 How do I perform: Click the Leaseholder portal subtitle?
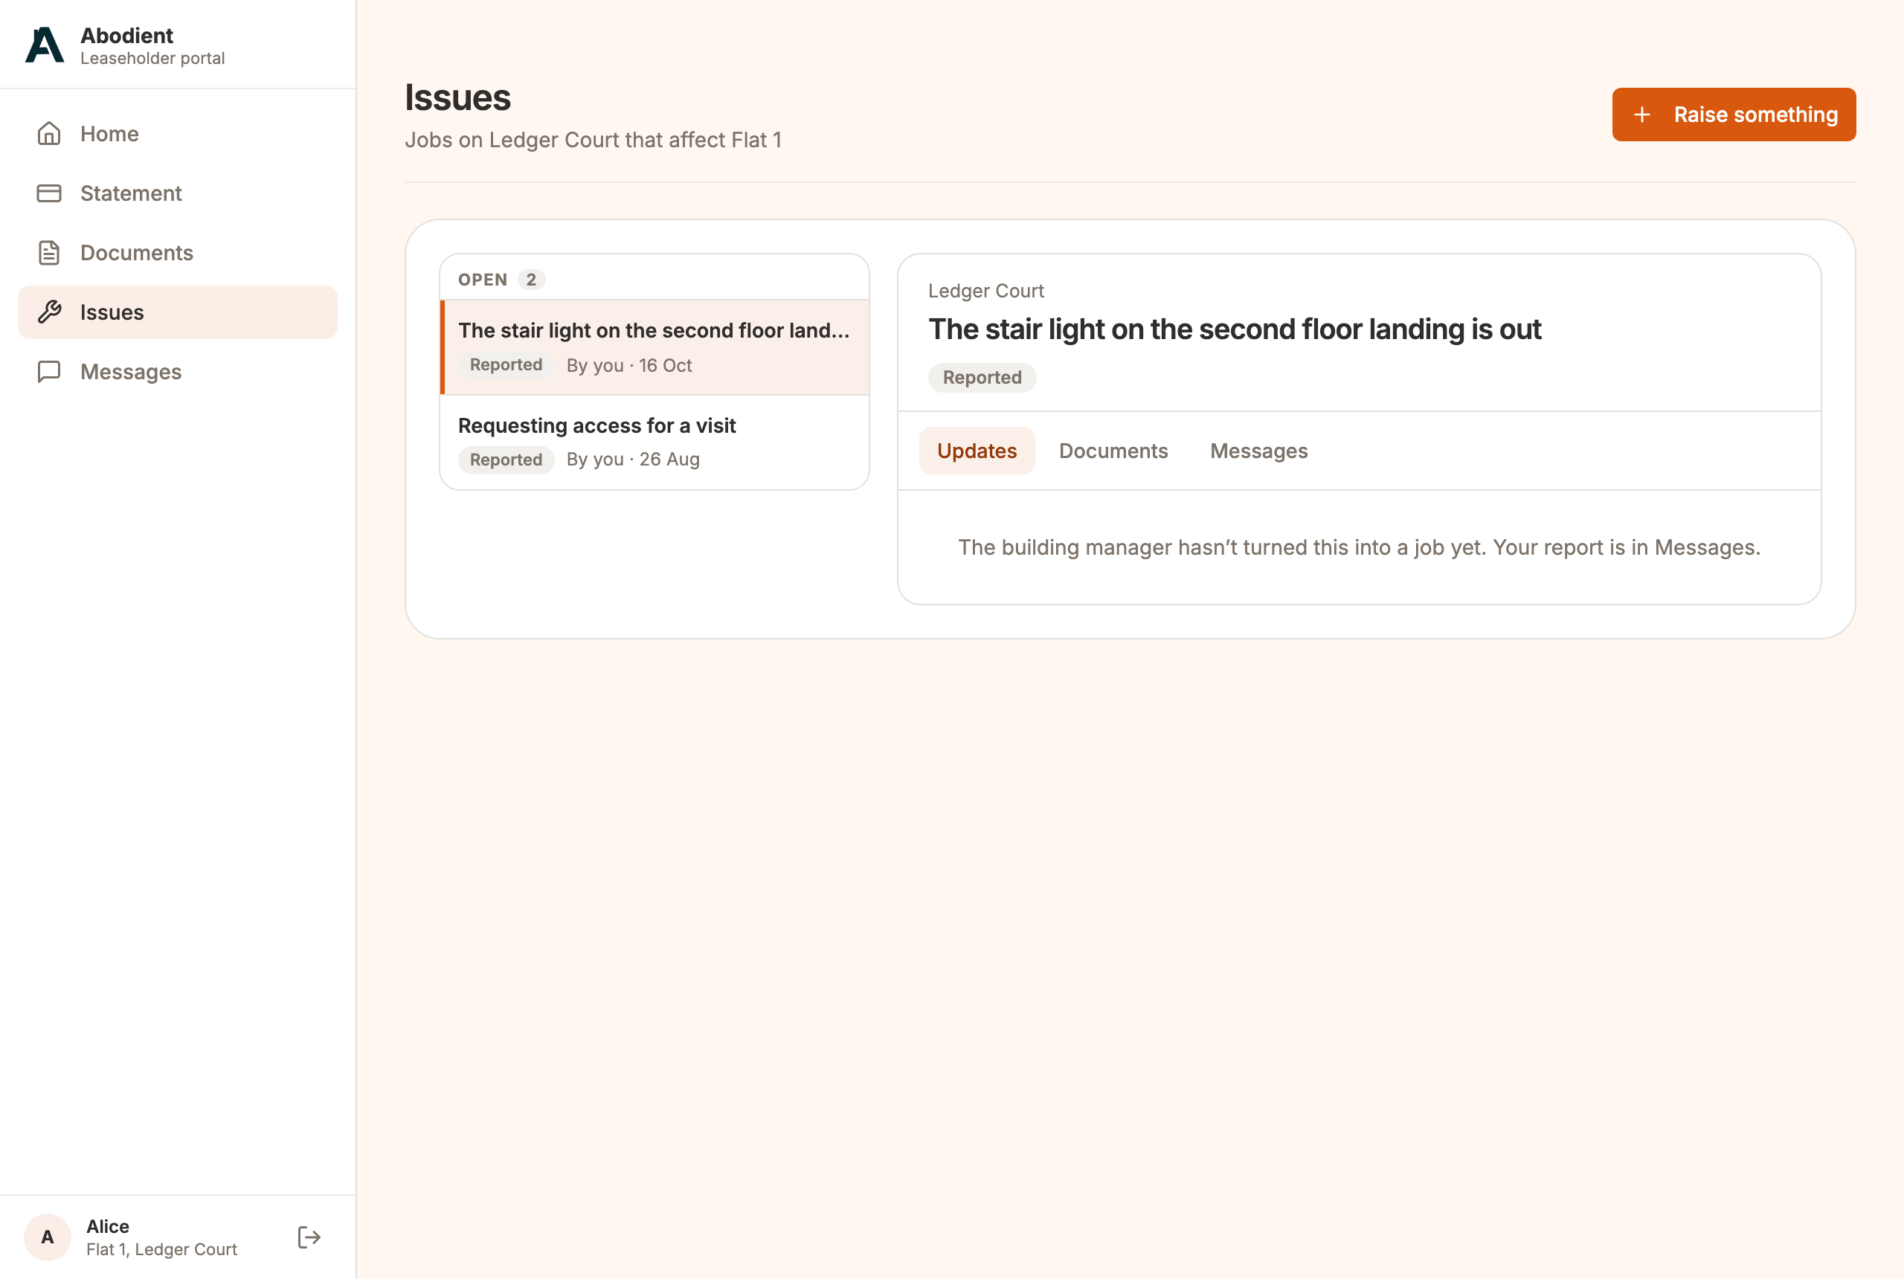click(152, 59)
